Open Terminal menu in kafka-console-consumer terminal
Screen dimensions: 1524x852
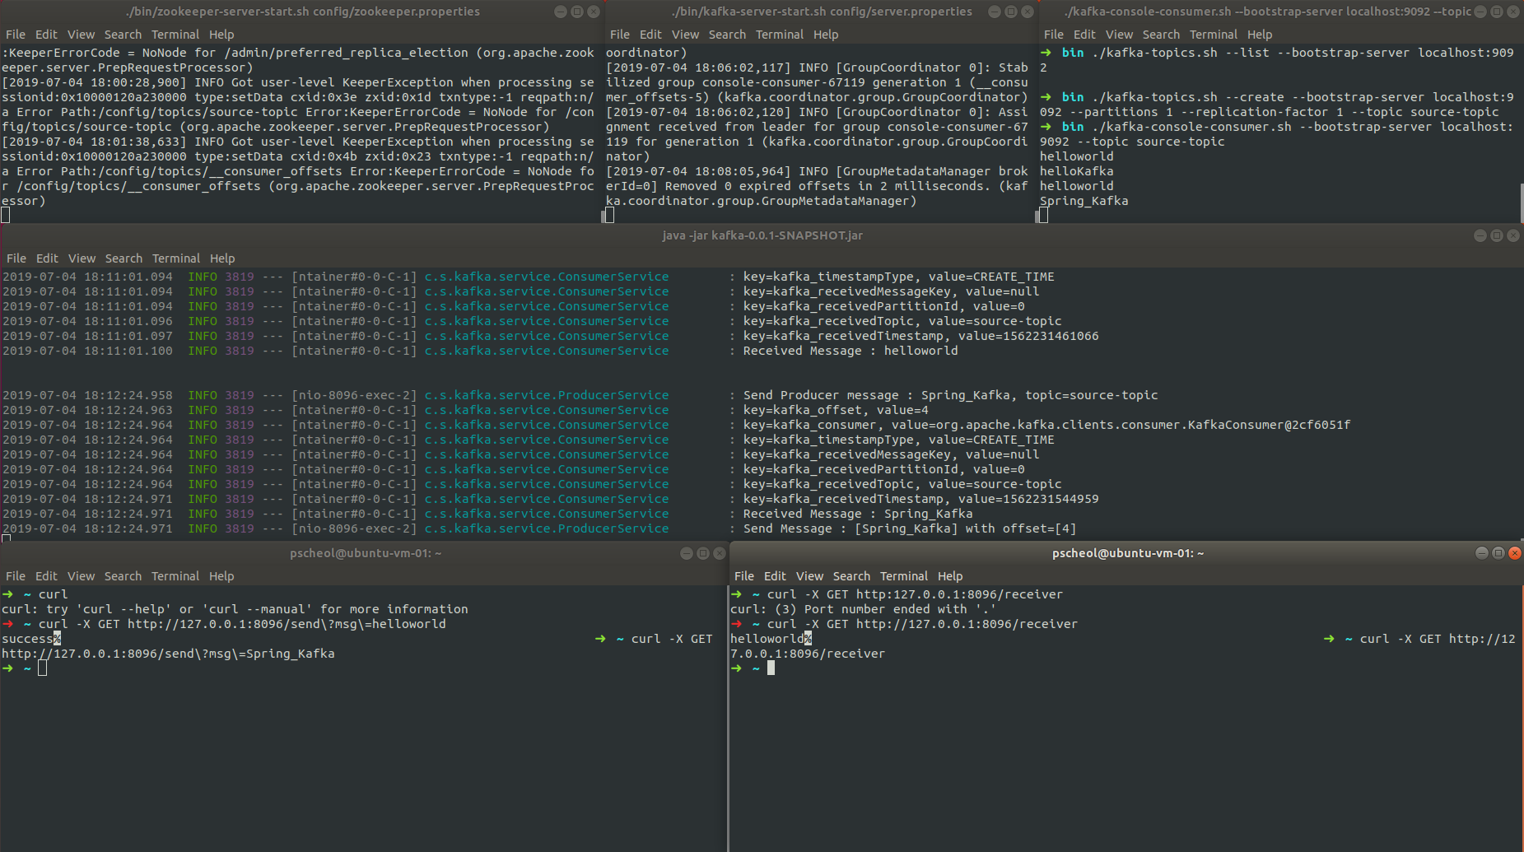(1214, 35)
